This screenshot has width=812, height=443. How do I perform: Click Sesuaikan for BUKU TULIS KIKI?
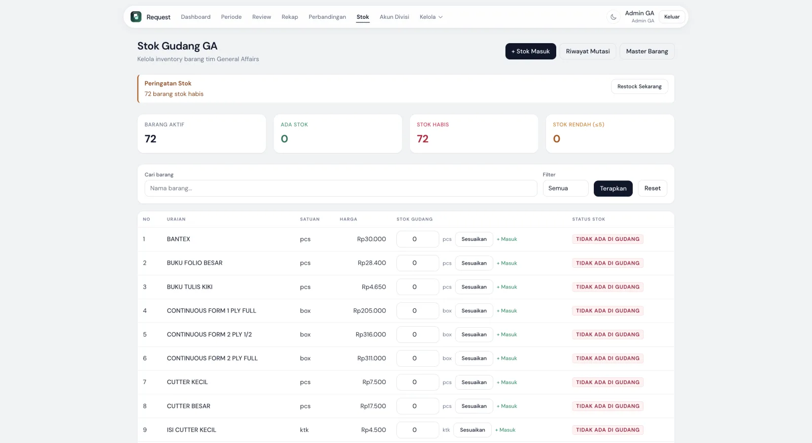click(474, 287)
